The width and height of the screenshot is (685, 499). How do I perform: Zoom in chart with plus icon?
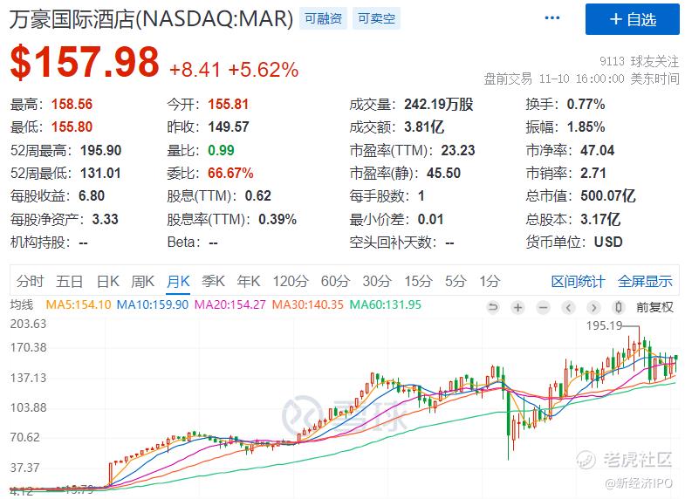point(518,307)
